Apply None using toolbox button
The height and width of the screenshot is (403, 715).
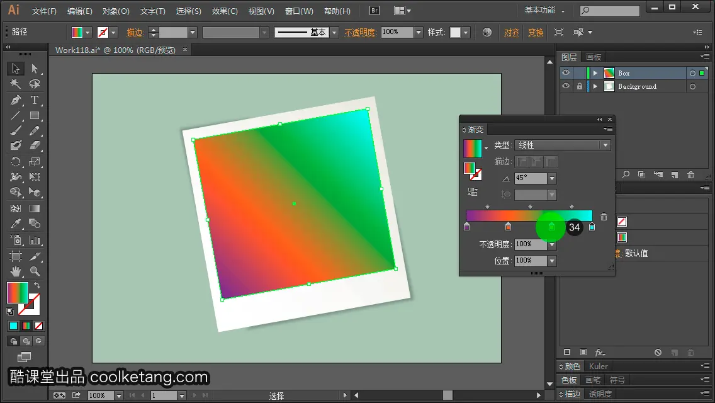pyautogui.click(x=39, y=326)
